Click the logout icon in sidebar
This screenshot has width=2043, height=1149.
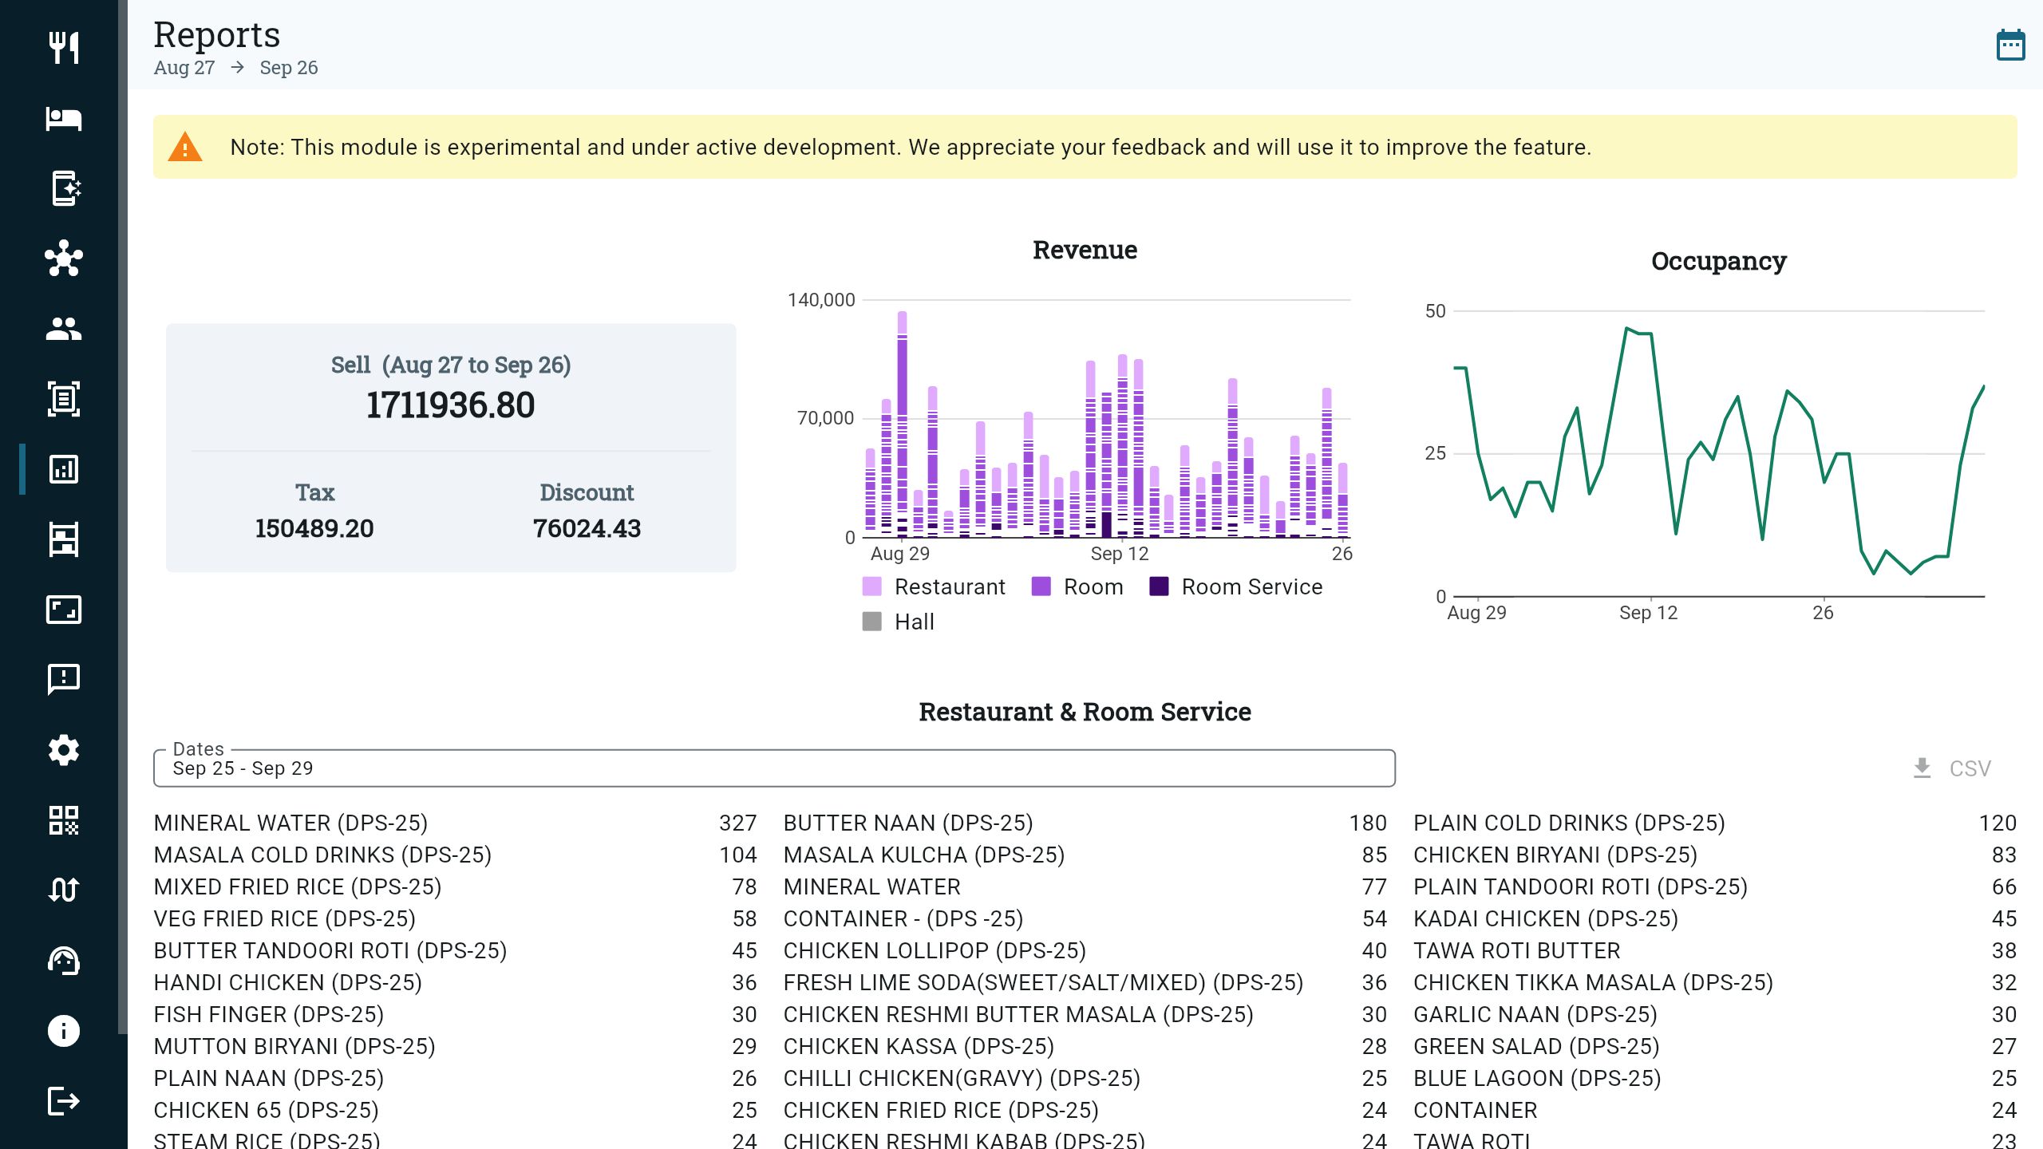63,1101
